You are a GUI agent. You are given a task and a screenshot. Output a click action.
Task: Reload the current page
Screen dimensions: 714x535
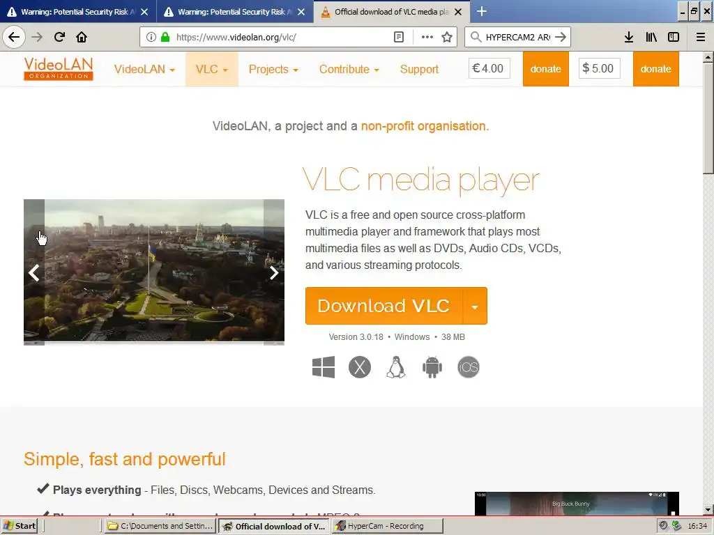click(x=59, y=37)
